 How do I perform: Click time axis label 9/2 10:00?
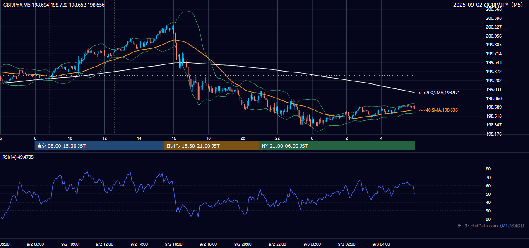tap(70, 244)
